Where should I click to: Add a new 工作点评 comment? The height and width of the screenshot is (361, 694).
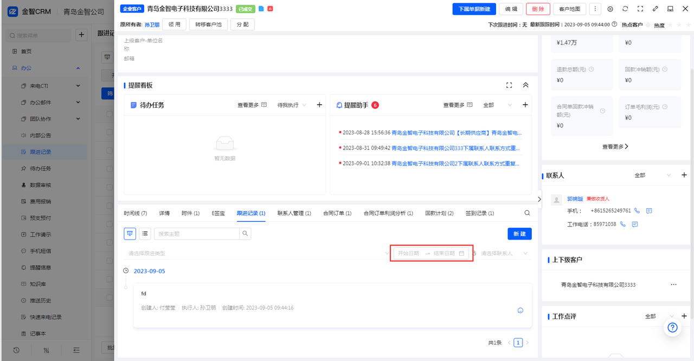point(684,316)
